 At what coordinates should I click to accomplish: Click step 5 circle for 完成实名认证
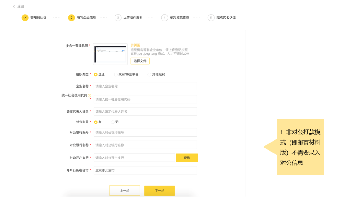click(211, 18)
